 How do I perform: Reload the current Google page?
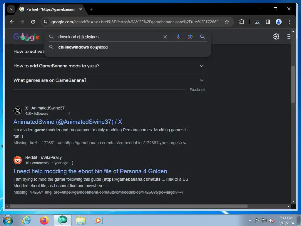click(x=33, y=22)
